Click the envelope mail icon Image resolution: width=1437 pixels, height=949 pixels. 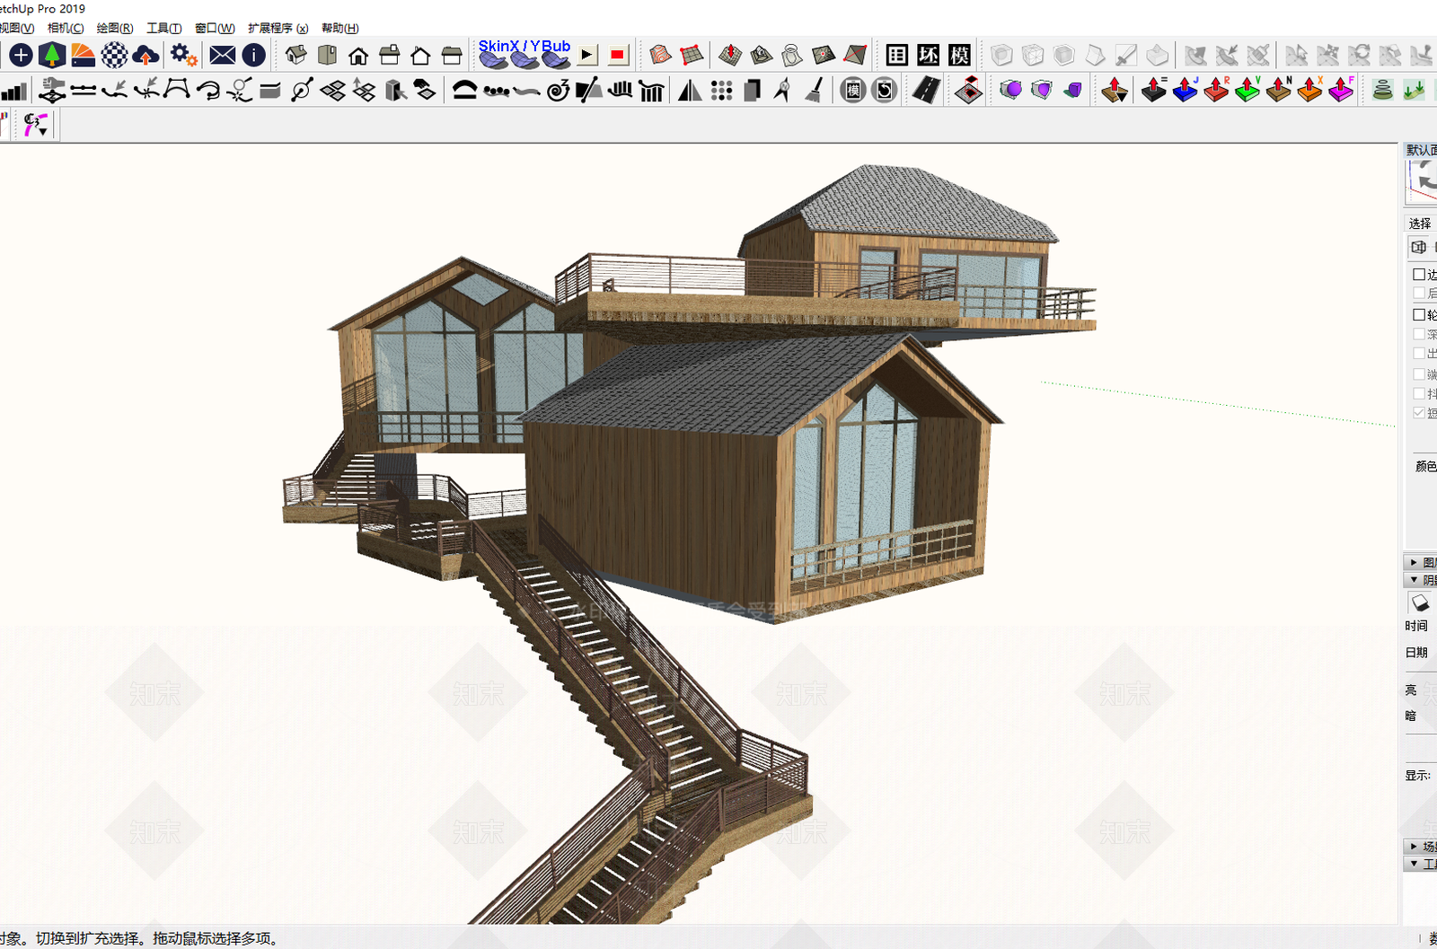[x=223, y=56]
